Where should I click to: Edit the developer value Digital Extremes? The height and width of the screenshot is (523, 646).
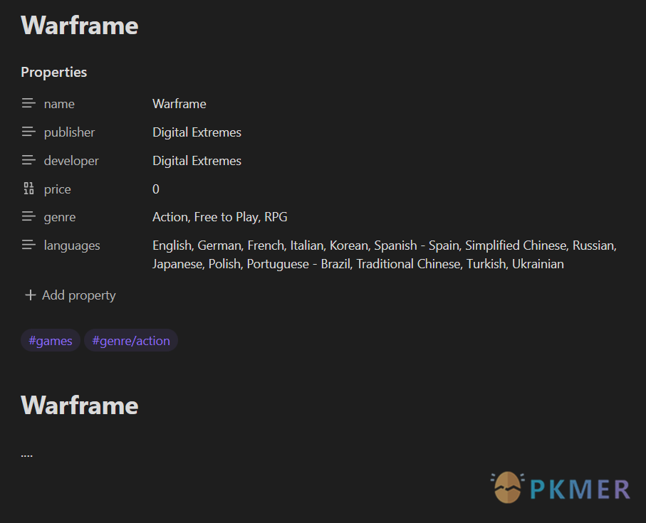(197, 161)
